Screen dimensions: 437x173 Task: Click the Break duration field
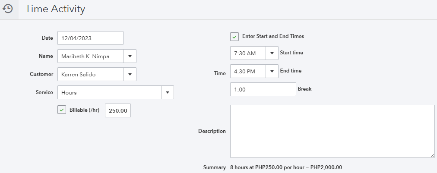pos(263,89)
